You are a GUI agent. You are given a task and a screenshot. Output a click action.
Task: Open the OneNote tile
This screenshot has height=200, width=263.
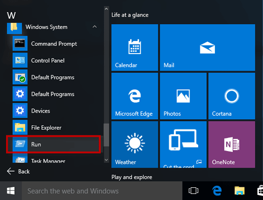(232, 144)
